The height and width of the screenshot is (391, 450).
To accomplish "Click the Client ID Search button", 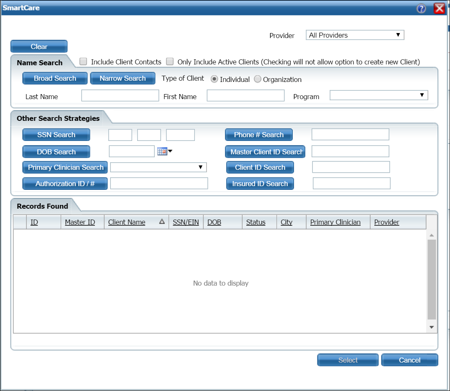I will coord(260,167).
